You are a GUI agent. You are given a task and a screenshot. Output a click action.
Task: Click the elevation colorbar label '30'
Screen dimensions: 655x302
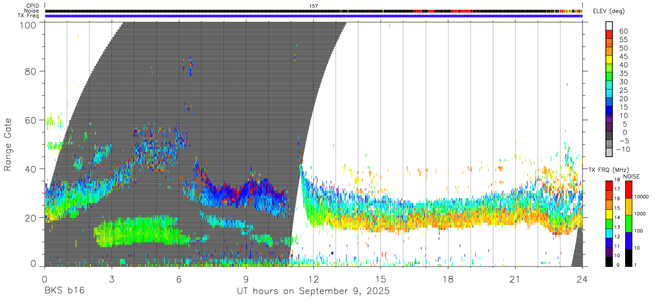(623, 81)
